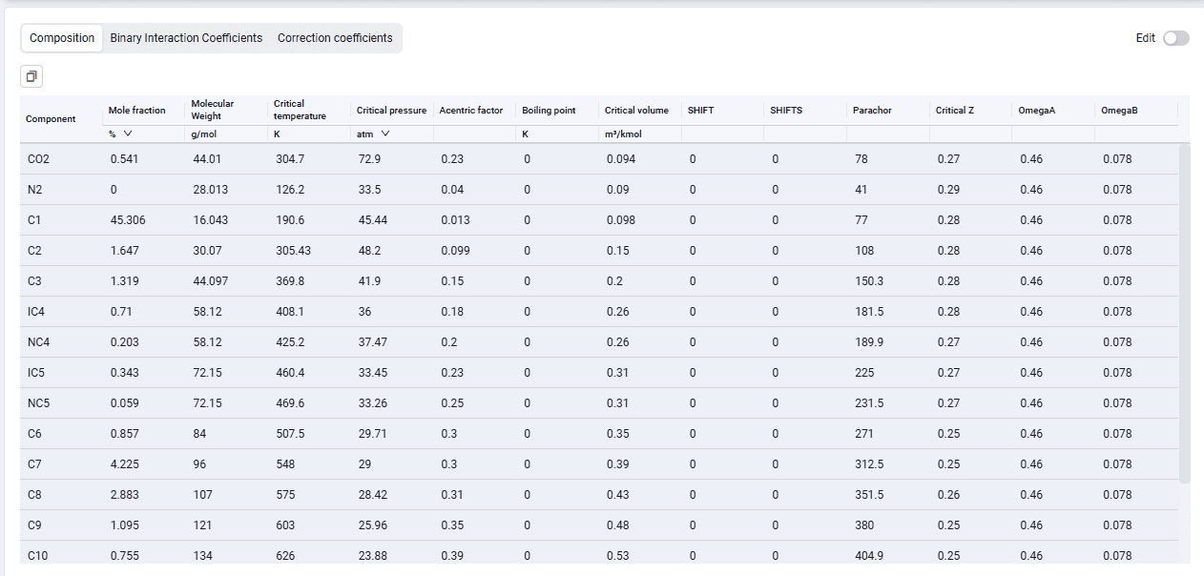Click the CO2 component row name
Image resolution: width=1204 pixels, height=576 pixels.
tap(38, 159)
